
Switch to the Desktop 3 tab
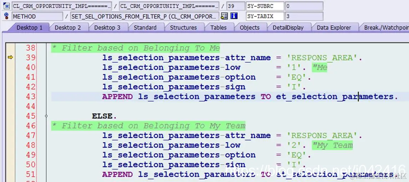click(107, 27)
